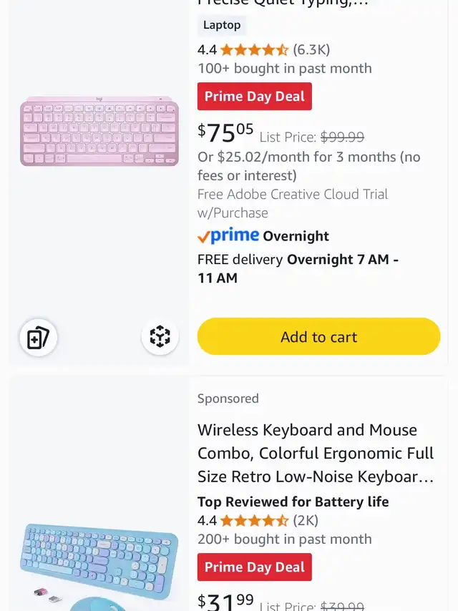Screen dimensions: 458x611
Task: Click the $75.05 price
Action: pyautogui.click(x=225, y=133)
